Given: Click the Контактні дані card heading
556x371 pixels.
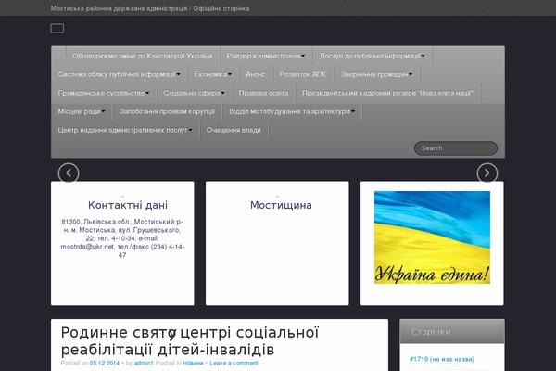Looking at the screenshot, I should [x=128, y=205].
